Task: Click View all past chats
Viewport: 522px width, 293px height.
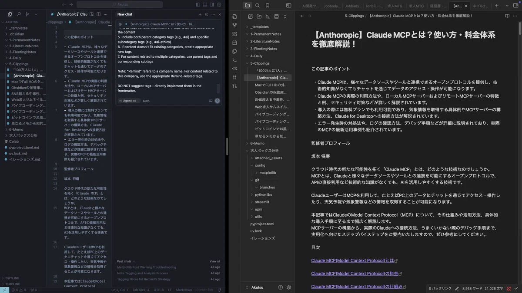Action: 215,261
